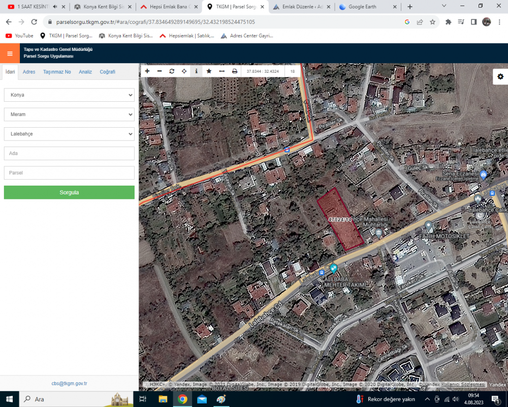Toggle the parcel info tool
This screenshot has height=407, width=508.
pos(196,71)
